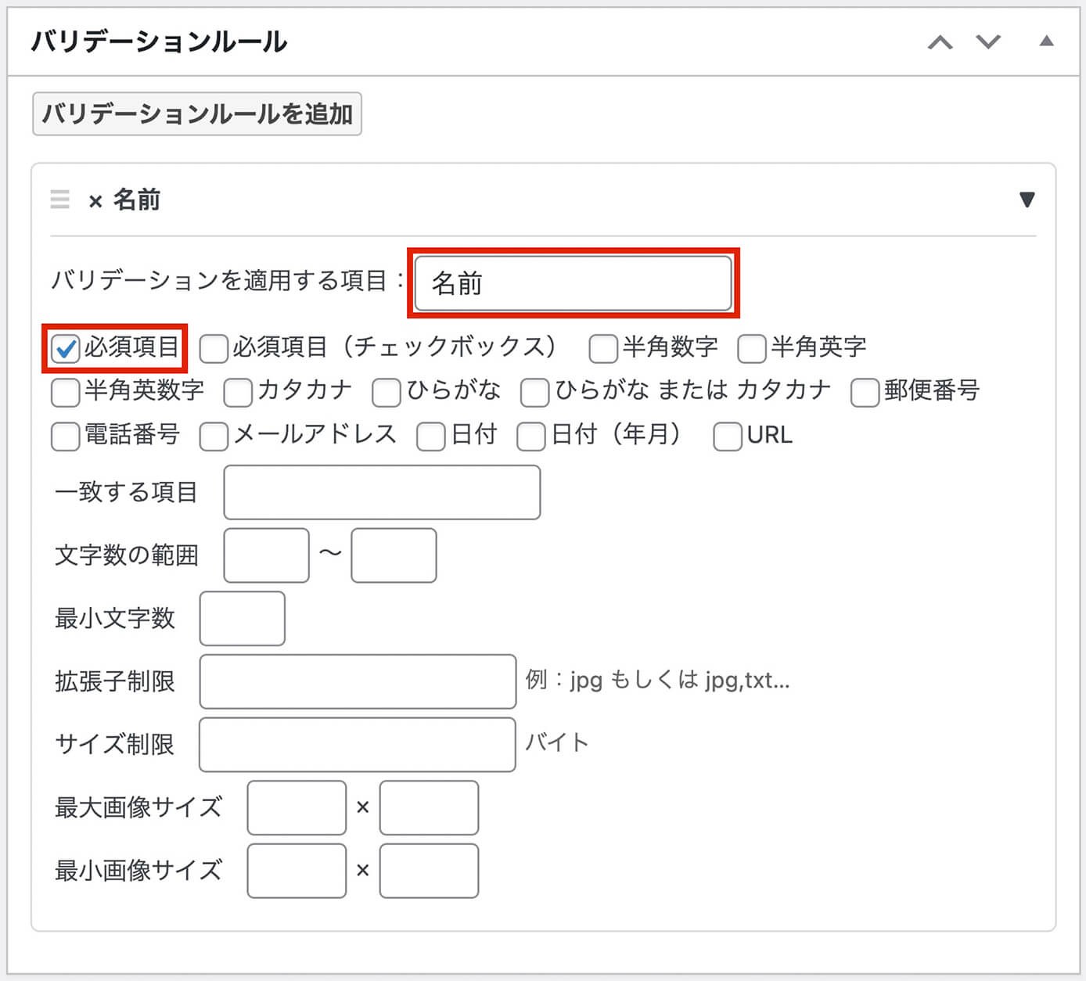Turn on メールアドレス validation checkbox
This screenshot has width=1086, height=981.
click(x=213, y=436)
